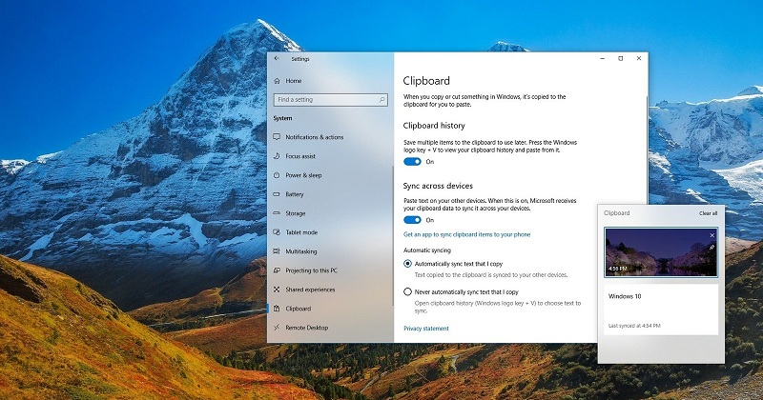Screen dimensions: 763x400
Task: Click the Clipboard page title
Action: [x=426, y=81]
